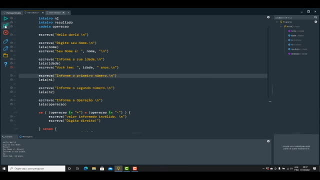
Task: Click the search magnifier in the structure panel
Action: tap(315, 17)
